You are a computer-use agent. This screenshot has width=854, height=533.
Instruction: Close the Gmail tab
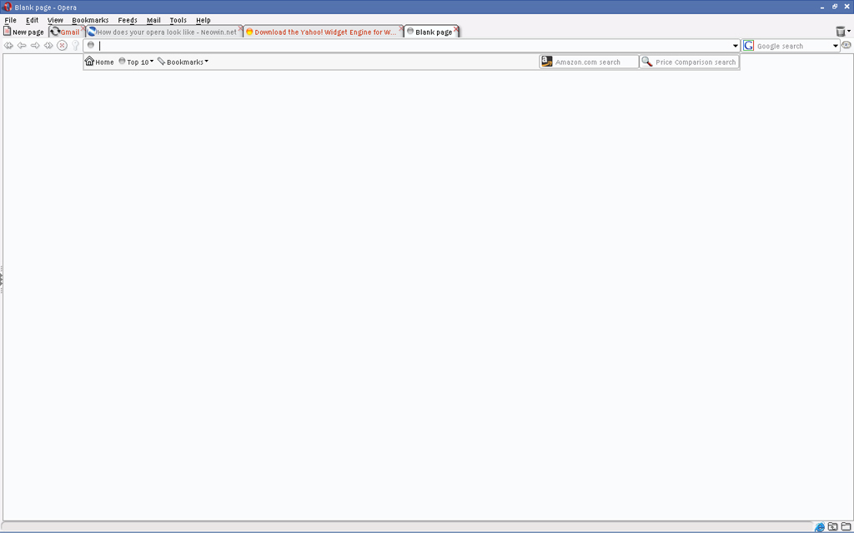(x=83, y=28)
